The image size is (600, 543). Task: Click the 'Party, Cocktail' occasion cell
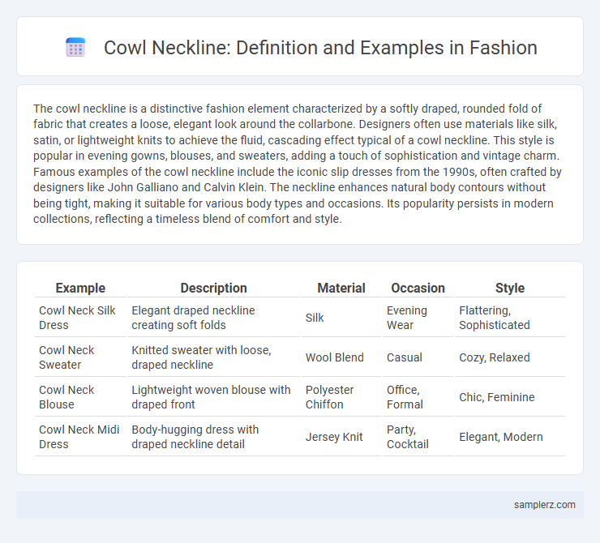[418, 437]
